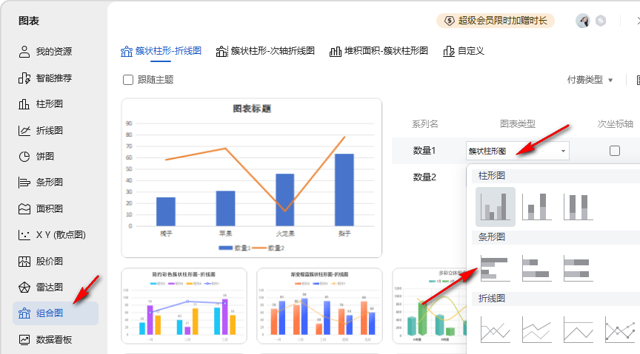Switch to 簇状柱形-次轴折线图 tab
The height and width of the screenshot is (354, 640).
(x=265, y=51)
